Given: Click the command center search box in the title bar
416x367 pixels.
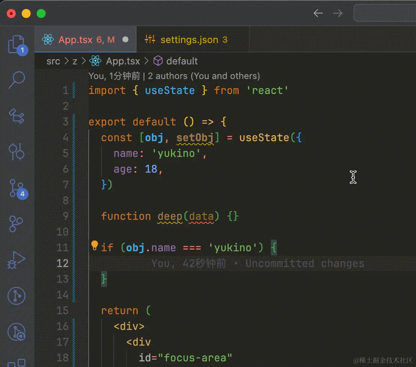Looking at the screenshot, I should coord(385,13).
